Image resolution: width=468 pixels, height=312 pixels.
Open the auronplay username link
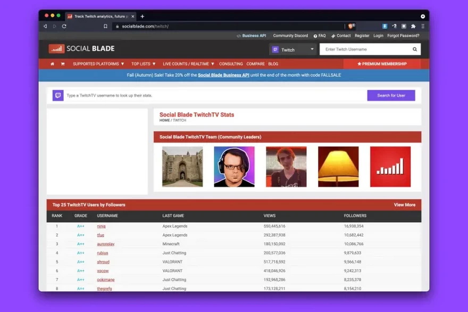[106, 244]
